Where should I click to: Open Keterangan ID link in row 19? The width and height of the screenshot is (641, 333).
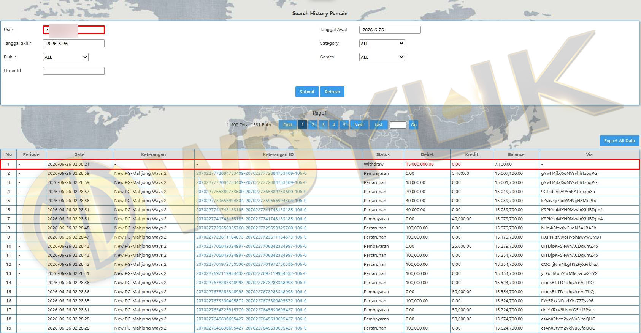click(251, 328)
